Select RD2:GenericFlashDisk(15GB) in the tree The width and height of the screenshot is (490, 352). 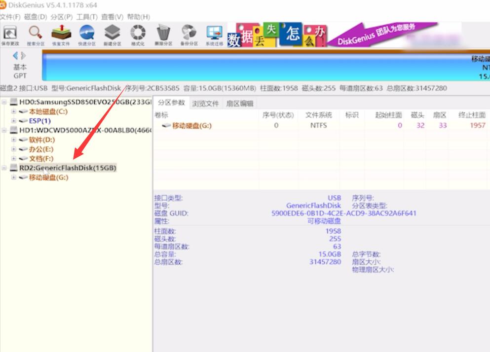(68, 168)
